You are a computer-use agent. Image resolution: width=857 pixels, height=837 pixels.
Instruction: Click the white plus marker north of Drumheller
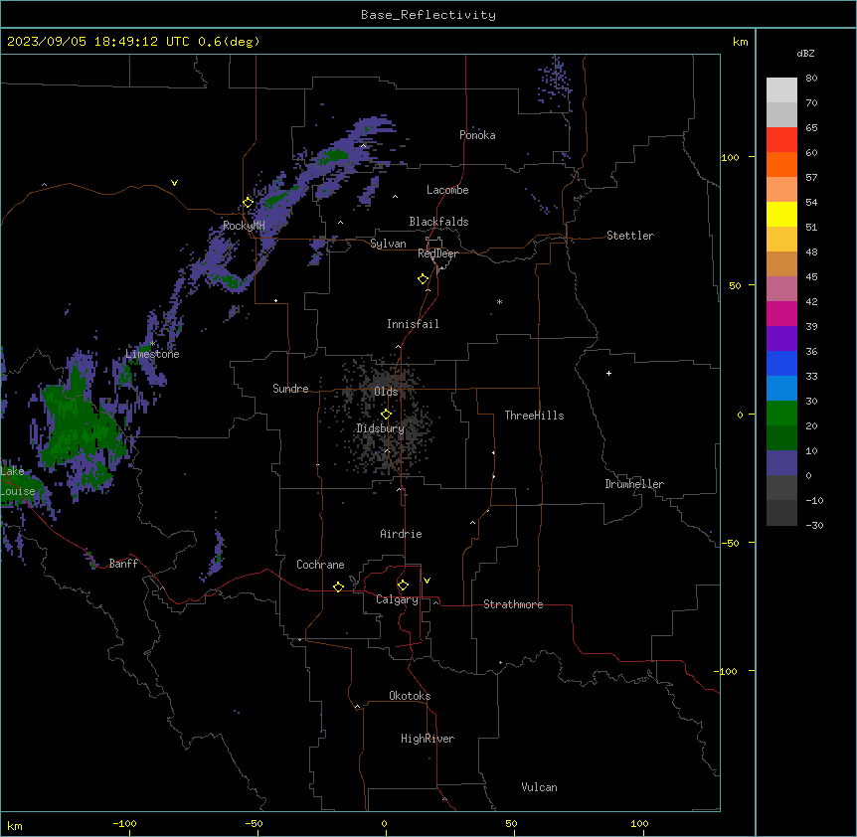(608, 373)
